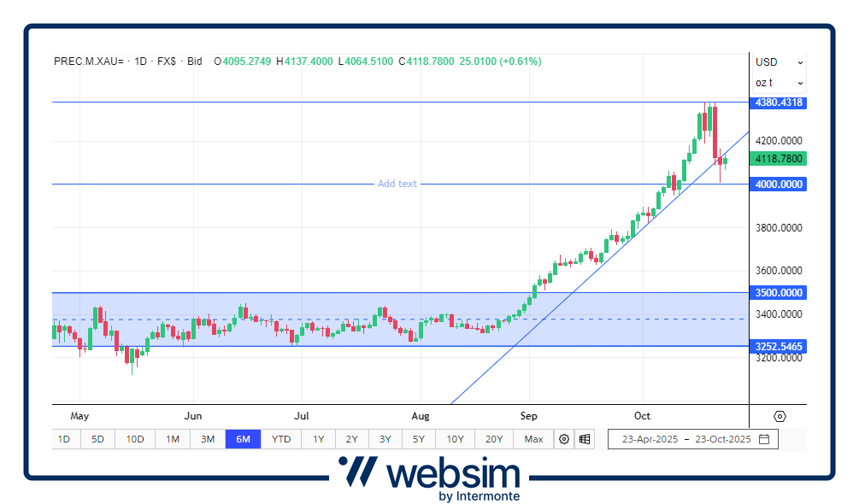Screen dimensions: 859x504
Task: Click the calendar icon in date range
Action: point(764,439)
